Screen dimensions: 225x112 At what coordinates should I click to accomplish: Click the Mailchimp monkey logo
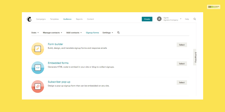click(x=29, y=19)
